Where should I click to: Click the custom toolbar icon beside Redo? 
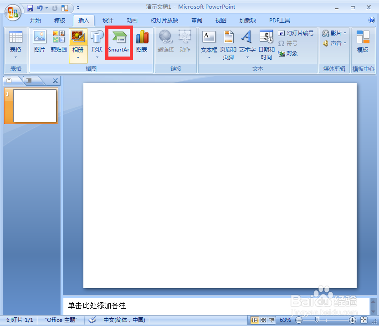pos(65,8)
